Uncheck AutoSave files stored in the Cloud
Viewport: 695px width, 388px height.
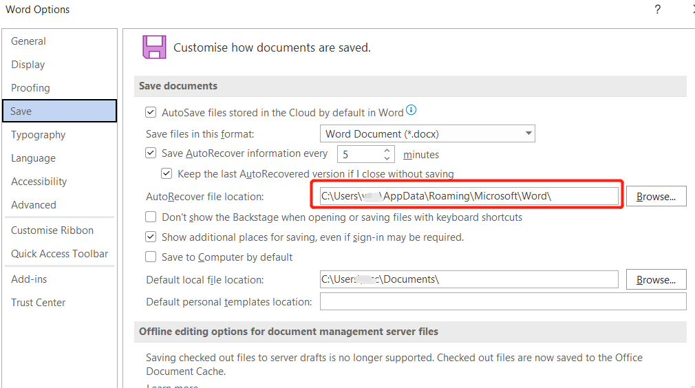pyautogui.click(x=151, y=112)
